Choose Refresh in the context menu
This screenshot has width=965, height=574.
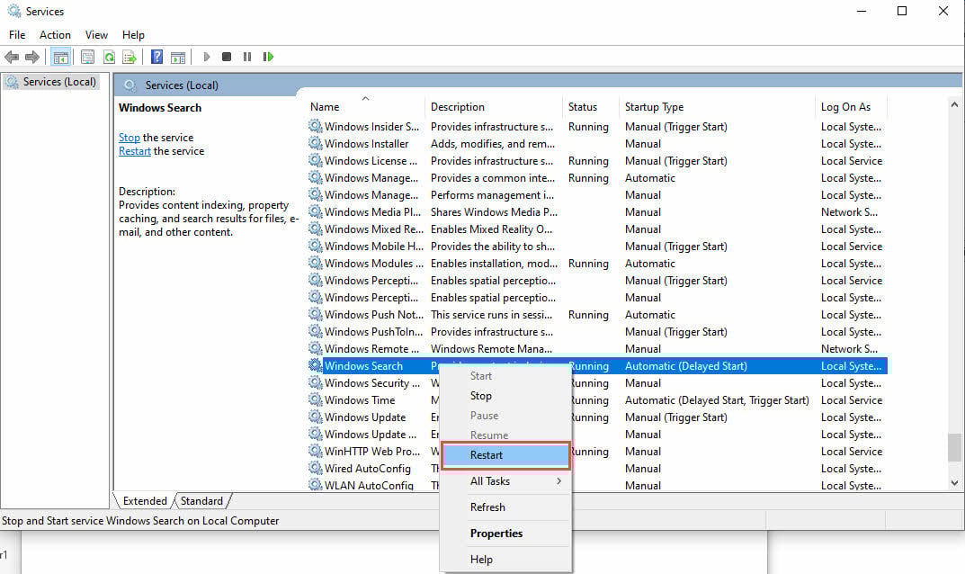point(506,507)
